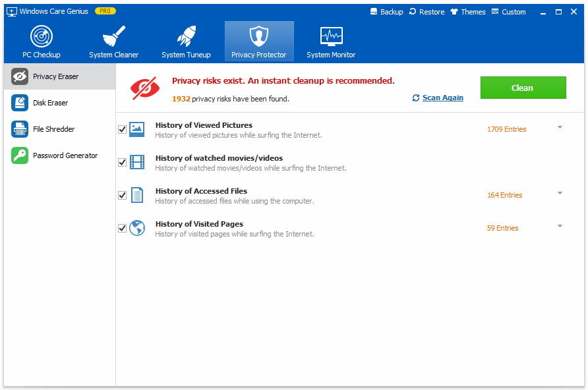Open System Cleaner broom icon
Image resolution: width=588 pixels, height=390 pixels.
pos(113,36)
